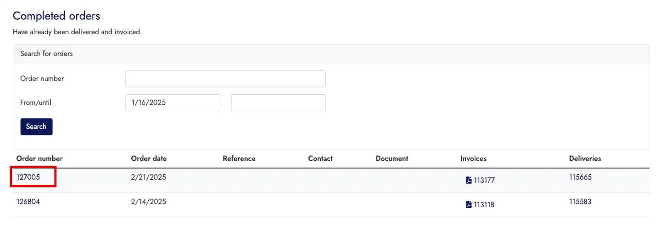Click invoice number 113118

click(x=484, y=205)
